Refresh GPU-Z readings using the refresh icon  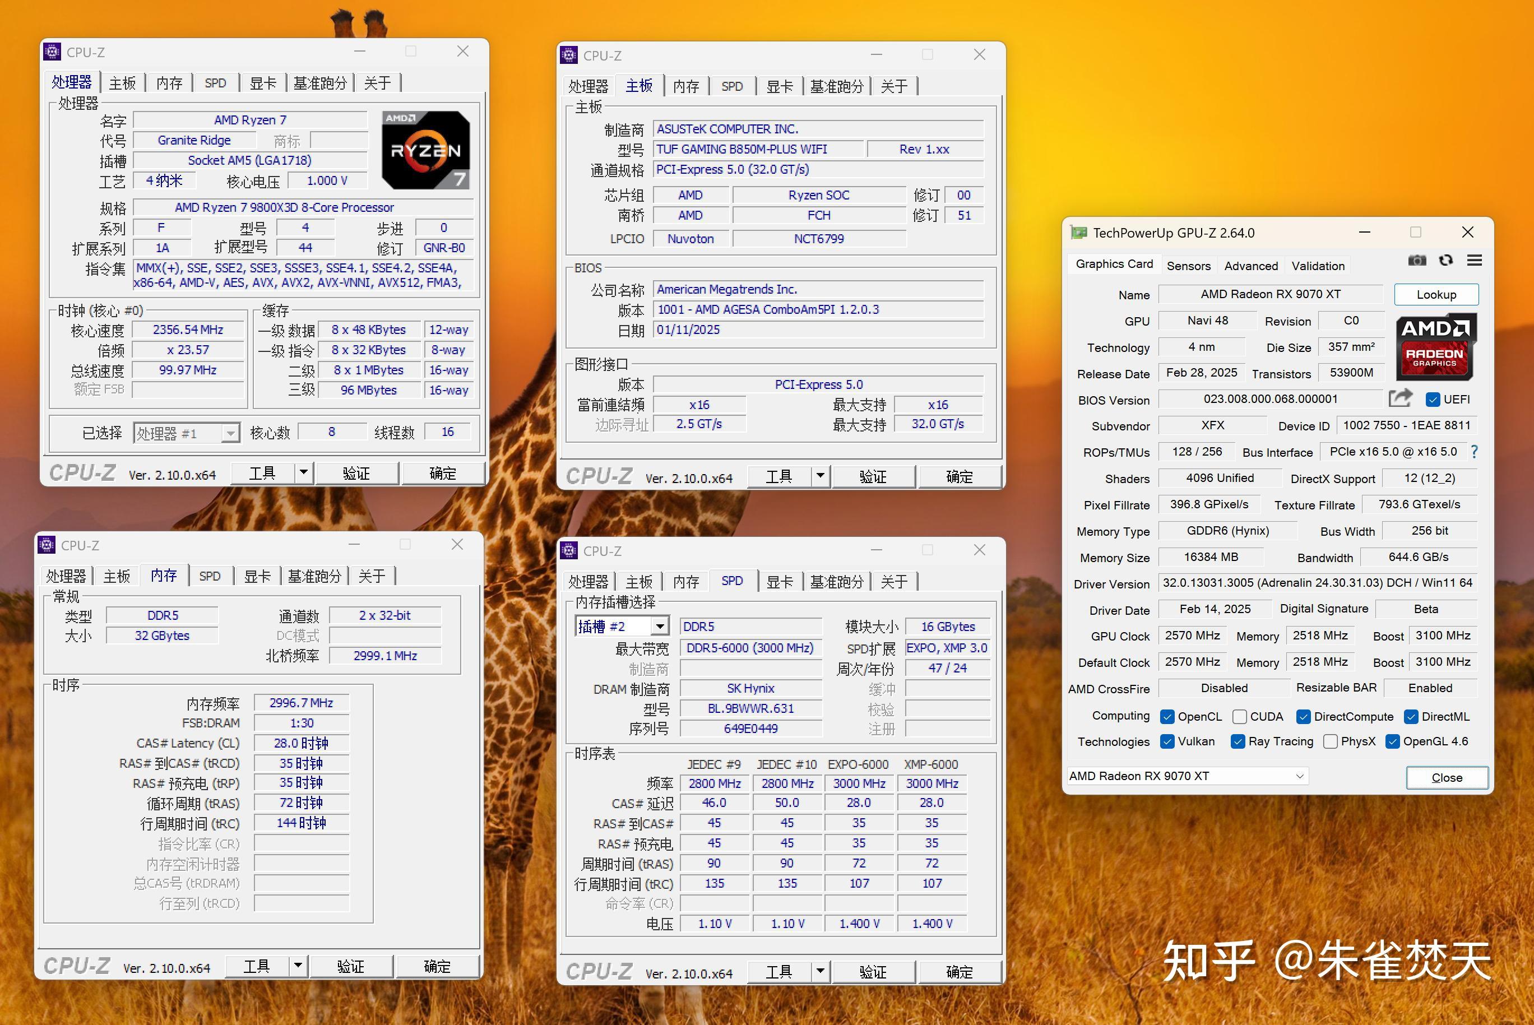tap(1446, 260)
